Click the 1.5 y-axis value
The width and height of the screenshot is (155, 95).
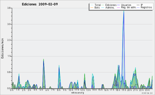[x=9, y=56]
